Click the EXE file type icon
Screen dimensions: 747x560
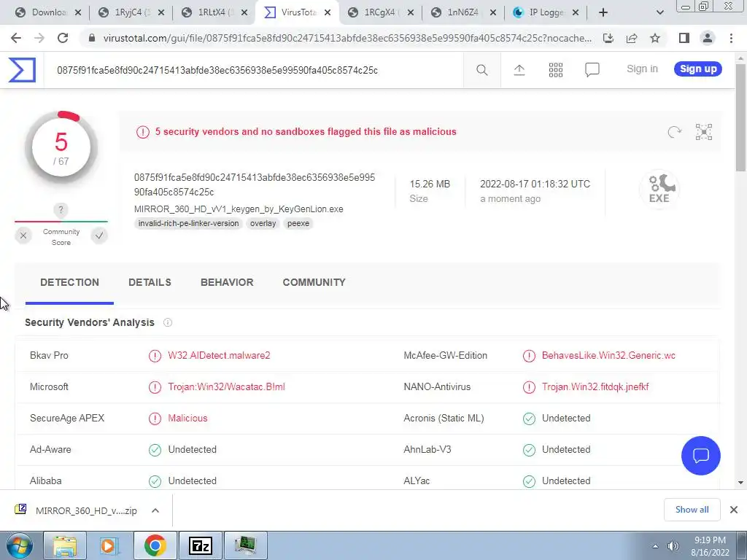pos(659,189)
